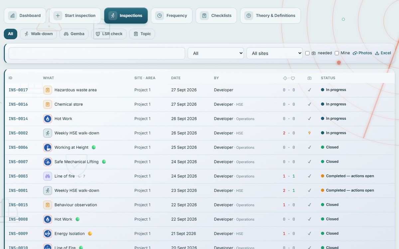Click the photo count 9 for INS-0002

(x=310, y=133)
